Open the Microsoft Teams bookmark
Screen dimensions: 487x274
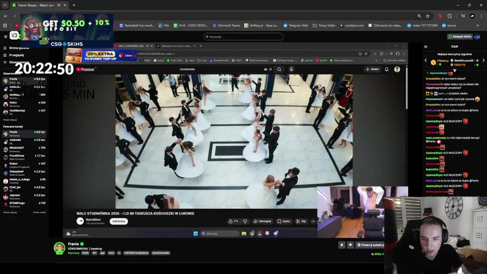(226, 25)
